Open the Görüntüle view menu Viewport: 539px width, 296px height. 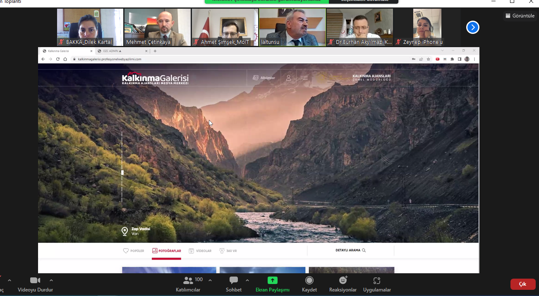click(x=520, y=16)
